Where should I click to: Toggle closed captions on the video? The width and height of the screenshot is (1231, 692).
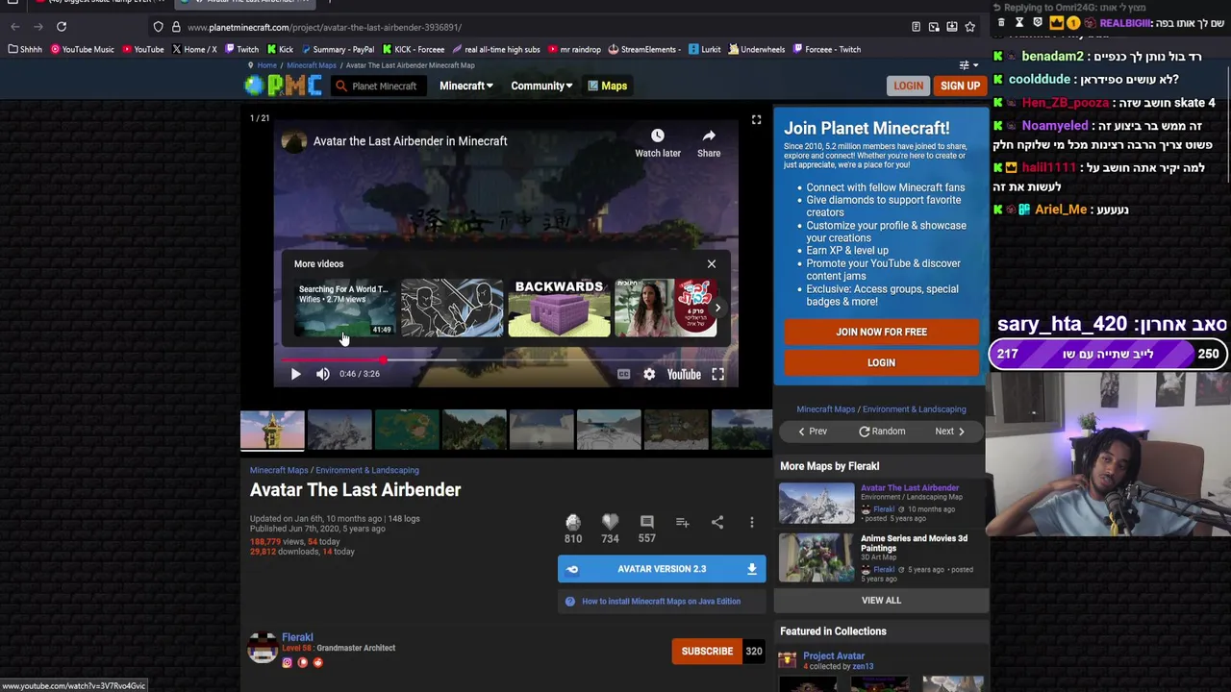pyautogui.click(x=623, y=374)
